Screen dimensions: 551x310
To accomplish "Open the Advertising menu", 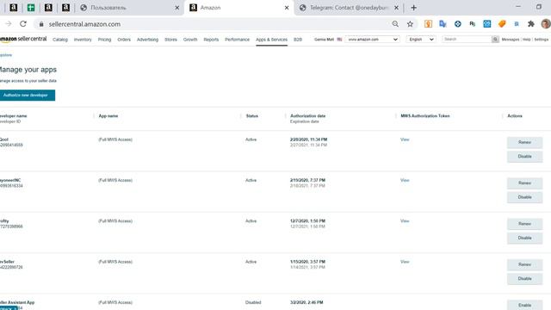I will (x=147, y=40).
